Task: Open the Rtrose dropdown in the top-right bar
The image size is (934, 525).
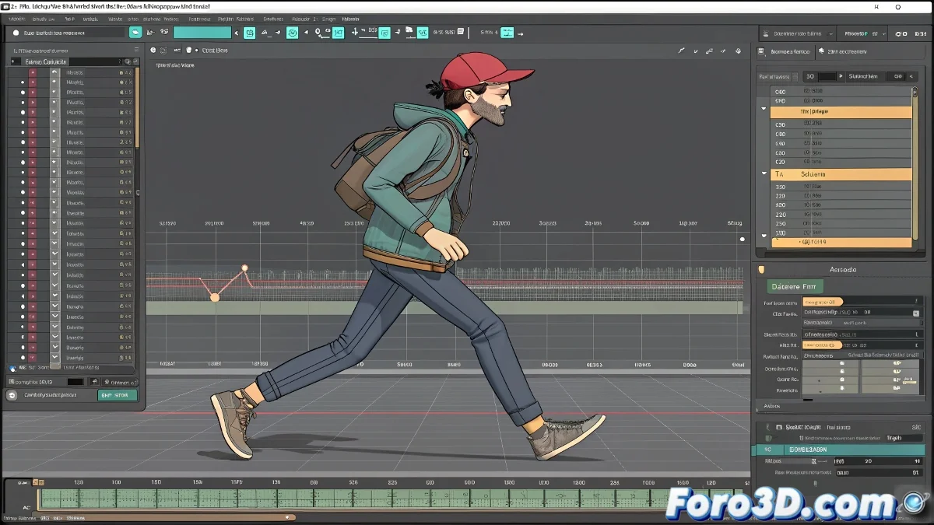Action: [x=862, y=34]
